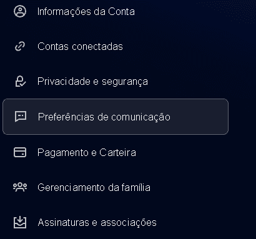Open Informações da Conta text label
Viewport: 256px width, 239px height.
click(x=86, y=11)
